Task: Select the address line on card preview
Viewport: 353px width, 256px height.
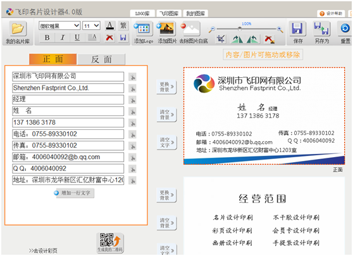Action: click(x=246, y=150)
